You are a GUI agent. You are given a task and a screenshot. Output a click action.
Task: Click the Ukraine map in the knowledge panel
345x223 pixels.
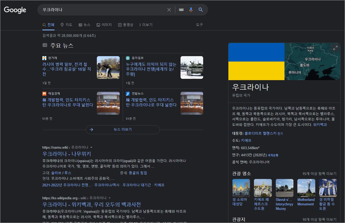(312, 61)
